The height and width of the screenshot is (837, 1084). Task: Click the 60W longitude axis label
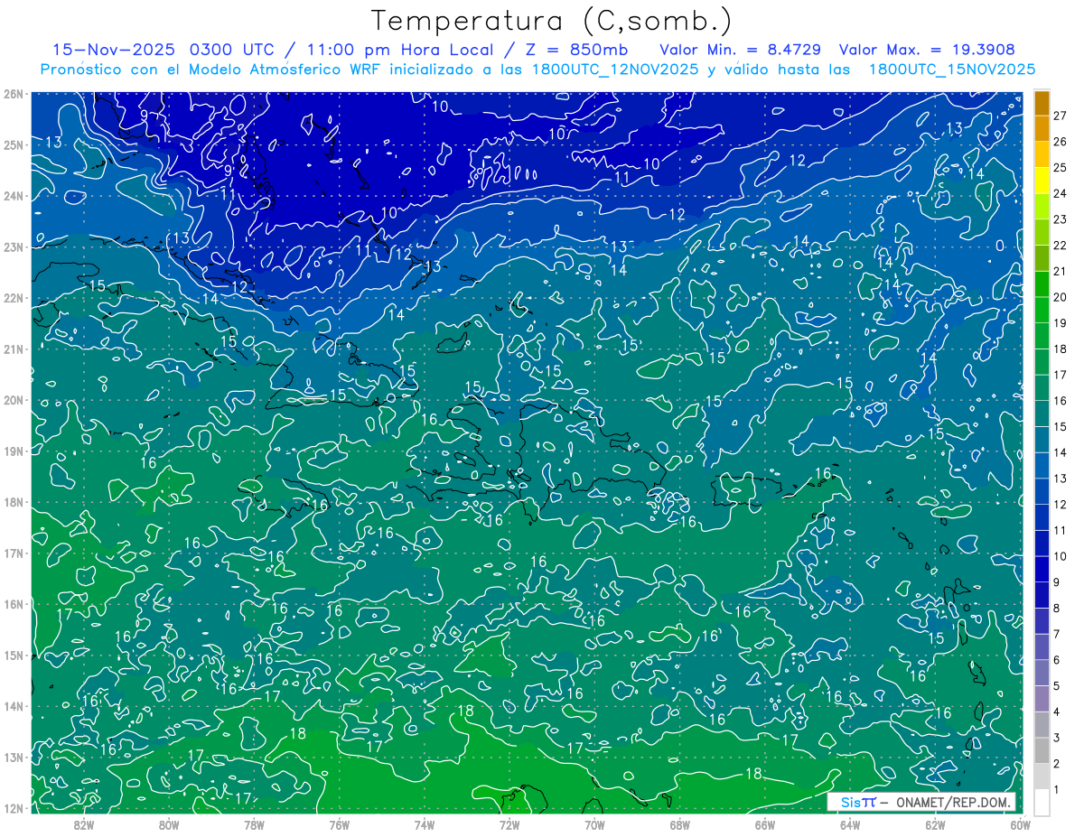(1020, 823)
